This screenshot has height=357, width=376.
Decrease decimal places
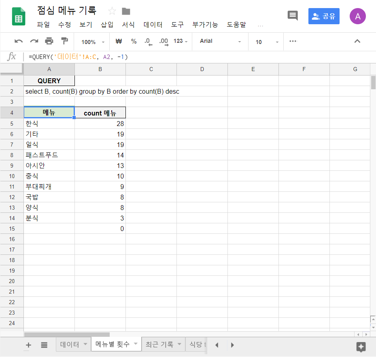(148, 41)
